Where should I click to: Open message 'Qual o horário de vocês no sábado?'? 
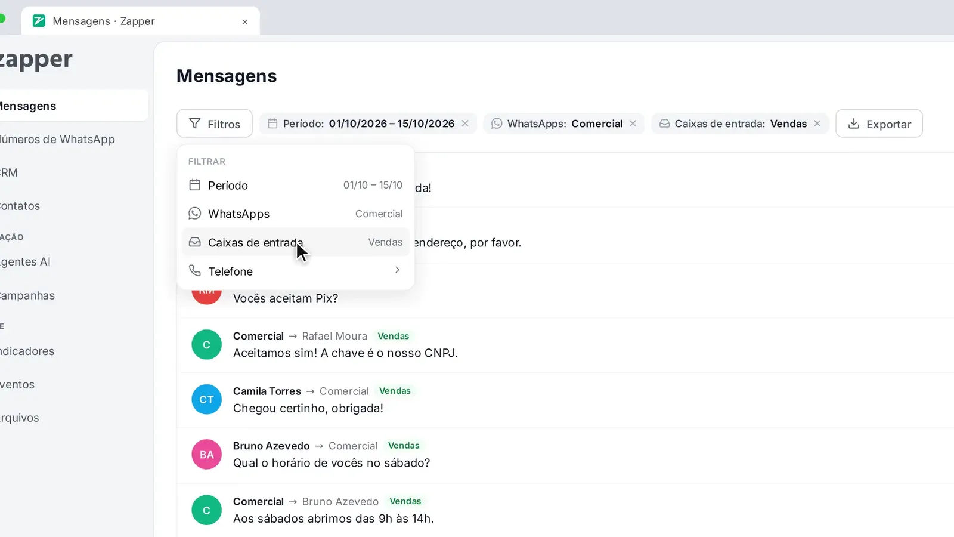point(332,463)
